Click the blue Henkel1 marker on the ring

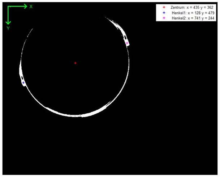pos(23,83)
